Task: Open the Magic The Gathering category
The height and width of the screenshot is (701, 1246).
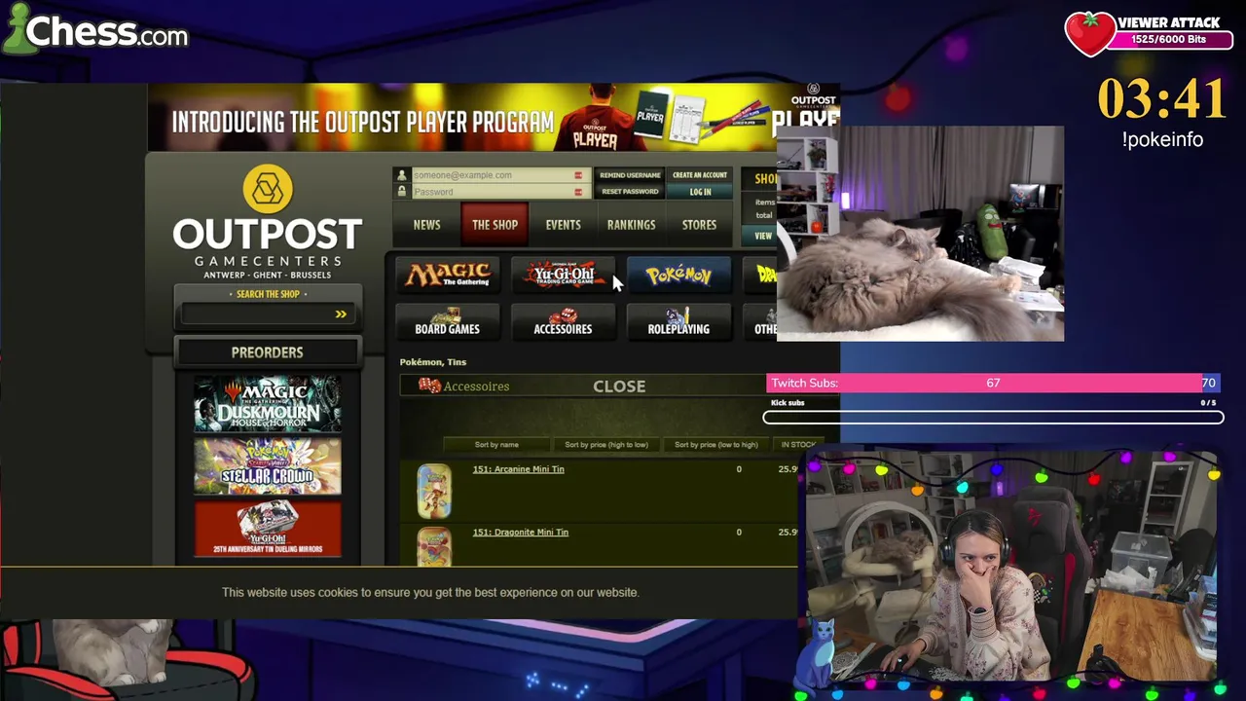Action: coord(447,276)
